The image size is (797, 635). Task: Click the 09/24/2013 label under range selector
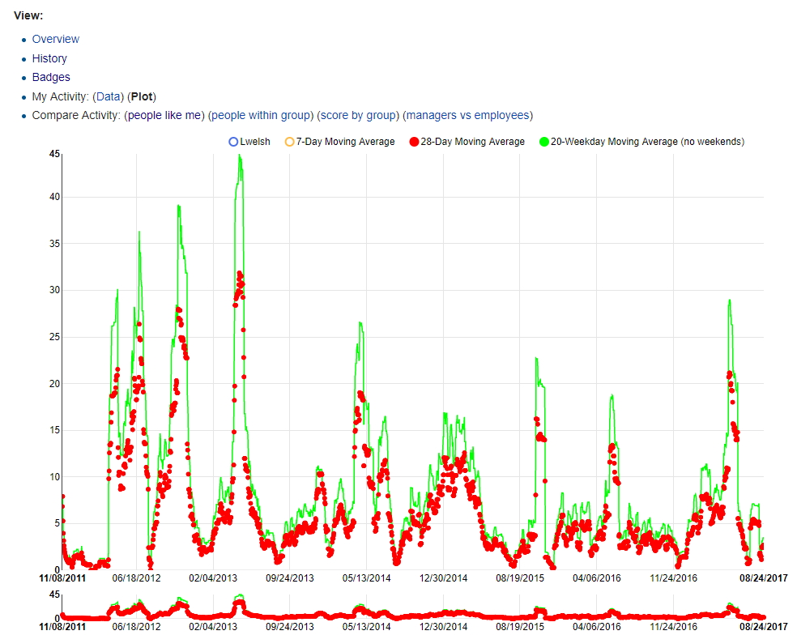click(290, 626)
